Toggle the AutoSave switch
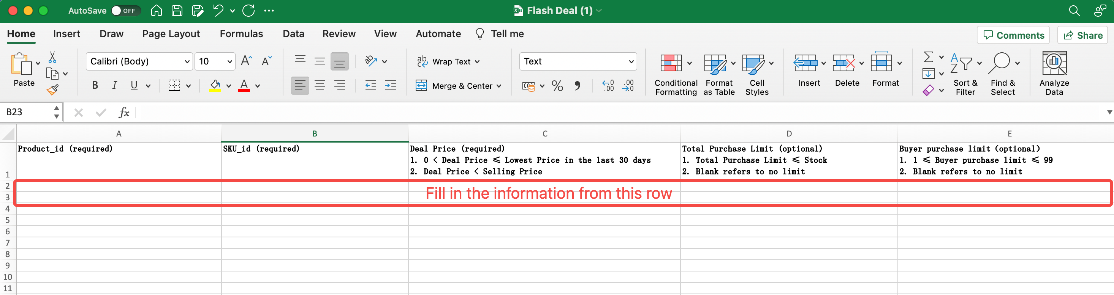Image resolution: width=1114 pixels, height=295 pixels. coord(125,11)
